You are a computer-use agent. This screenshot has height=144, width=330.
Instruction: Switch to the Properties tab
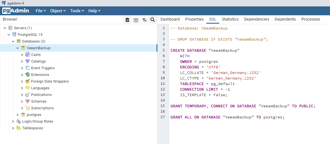click(194, 19)
